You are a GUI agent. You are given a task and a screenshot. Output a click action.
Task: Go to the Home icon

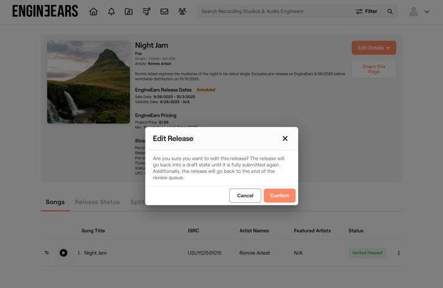93,12
